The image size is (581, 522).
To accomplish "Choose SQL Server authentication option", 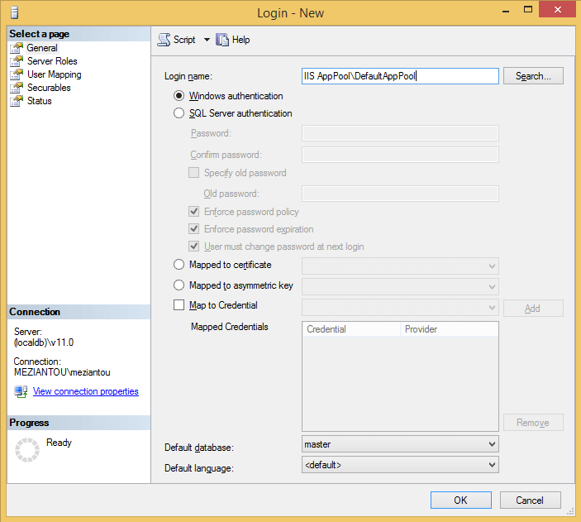I will pyautogui.click(x=179, y=113).
